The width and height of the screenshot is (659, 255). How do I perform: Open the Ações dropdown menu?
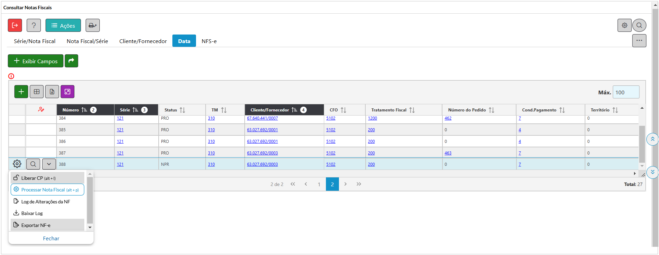63,26
